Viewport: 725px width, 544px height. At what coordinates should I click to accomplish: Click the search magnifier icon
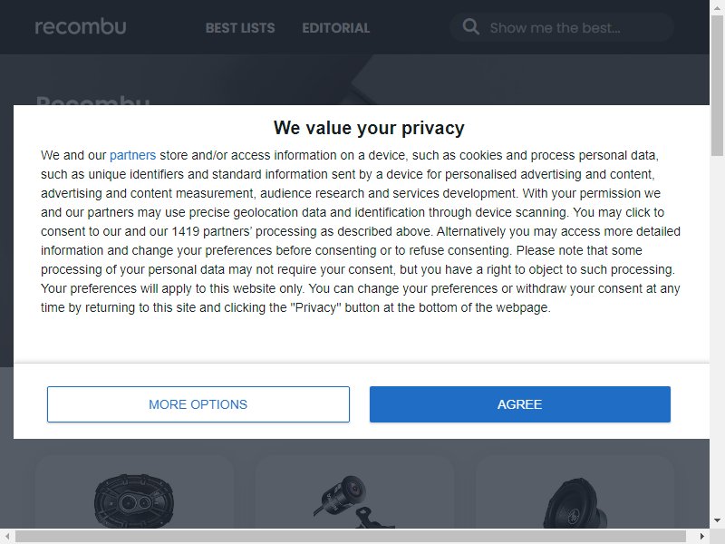(470, 27)
